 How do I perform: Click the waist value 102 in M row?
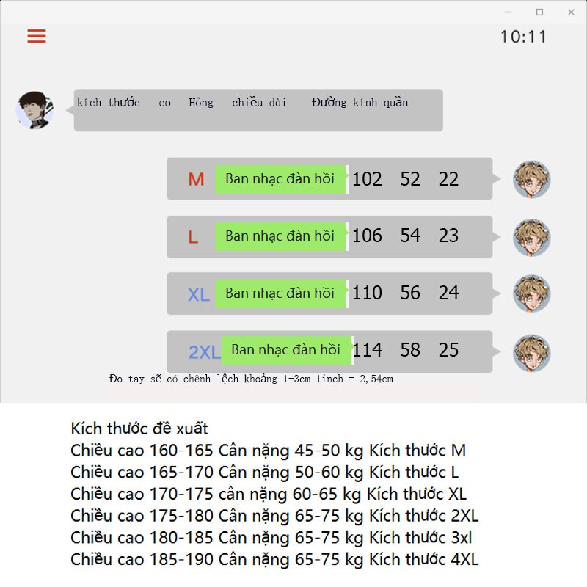coord(367,179)
